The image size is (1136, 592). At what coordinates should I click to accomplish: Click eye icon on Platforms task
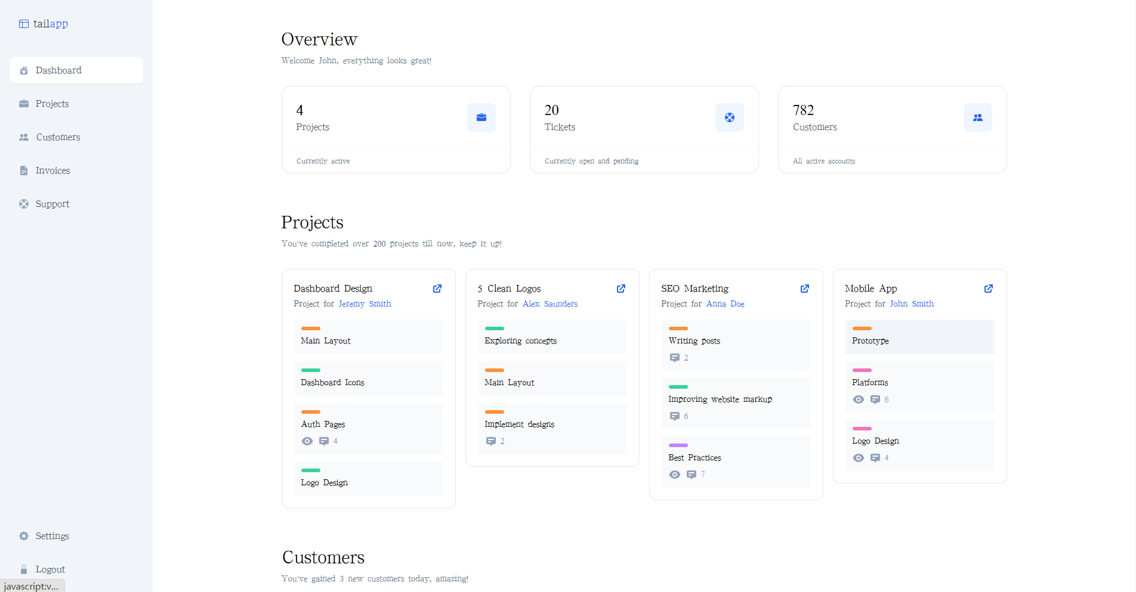click(859, 399)
